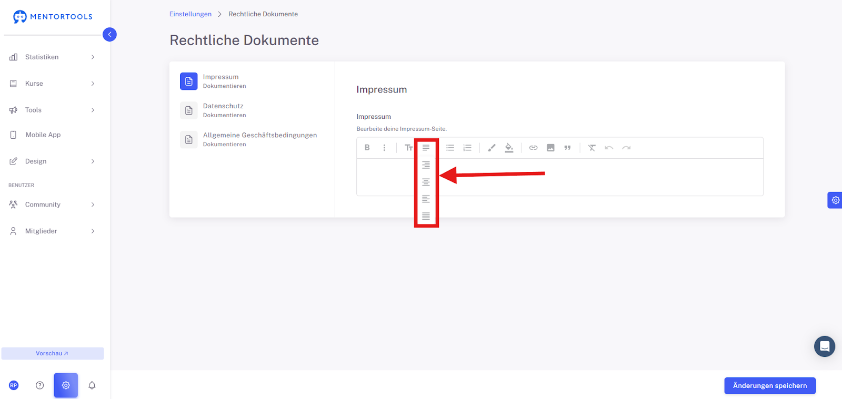Viewport: 842px width, 399px height.
Task: Select right-align option in alignment dropdown
Action: click(426, 165)
